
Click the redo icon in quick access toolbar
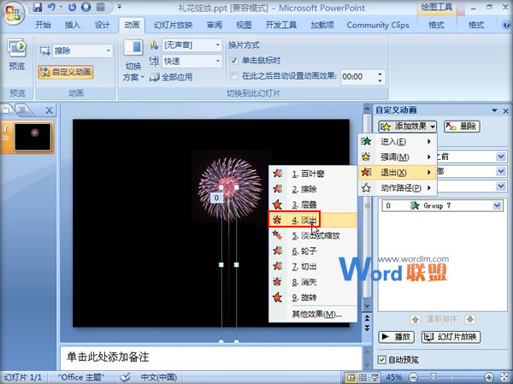(x=72, y=7)
